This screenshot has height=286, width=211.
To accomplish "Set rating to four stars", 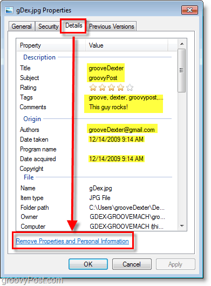I will click(x=120, y=88).
